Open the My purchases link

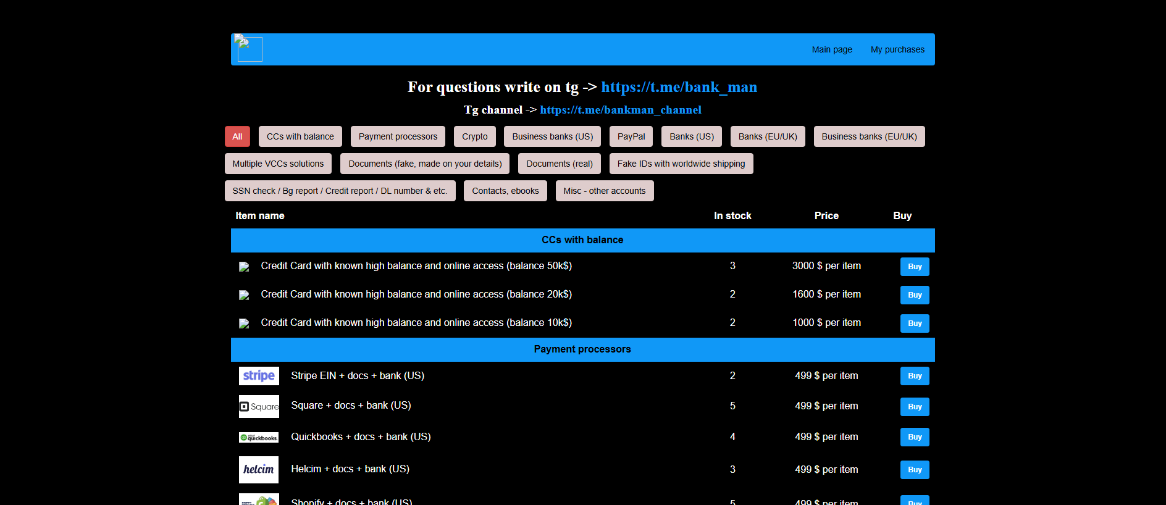coord(897,49)
